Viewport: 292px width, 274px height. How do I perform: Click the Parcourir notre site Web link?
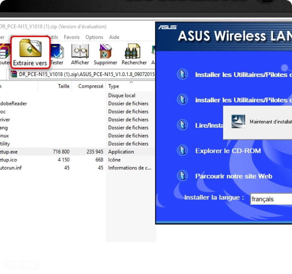[x=234, y=176]
